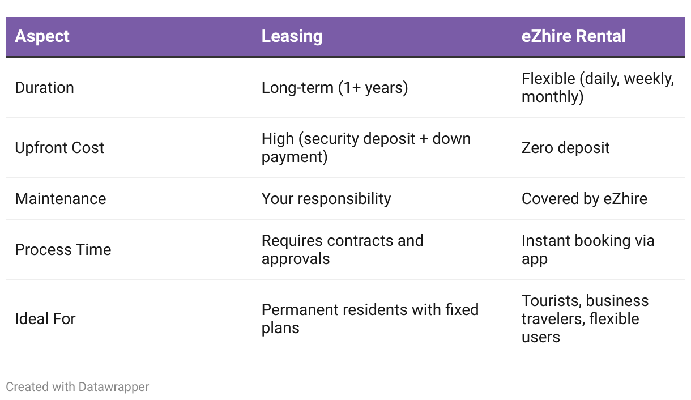Click the Leasing column header
Image resolution: width=691 pixels, height=400 pixels.
[x=292, y=36]
